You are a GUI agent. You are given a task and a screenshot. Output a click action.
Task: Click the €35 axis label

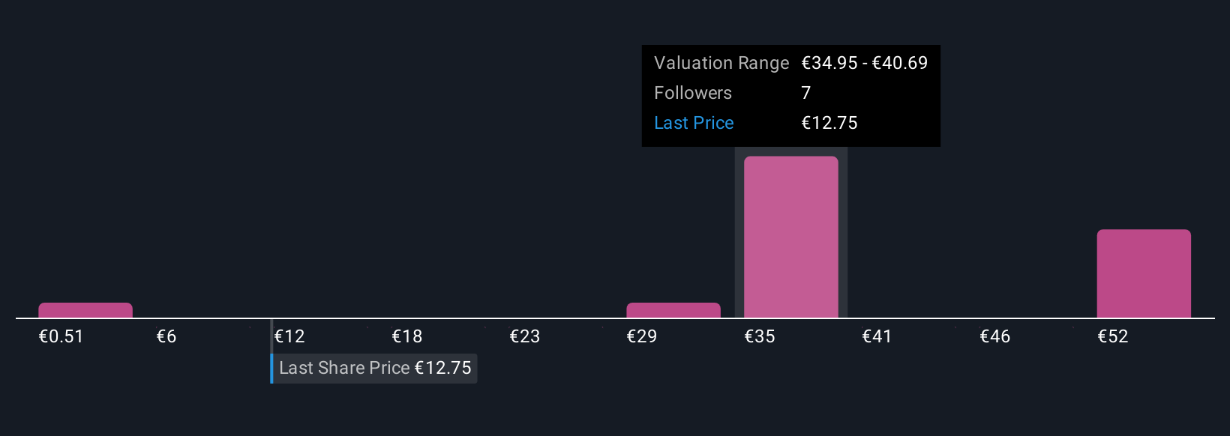[x=760, y=336]
